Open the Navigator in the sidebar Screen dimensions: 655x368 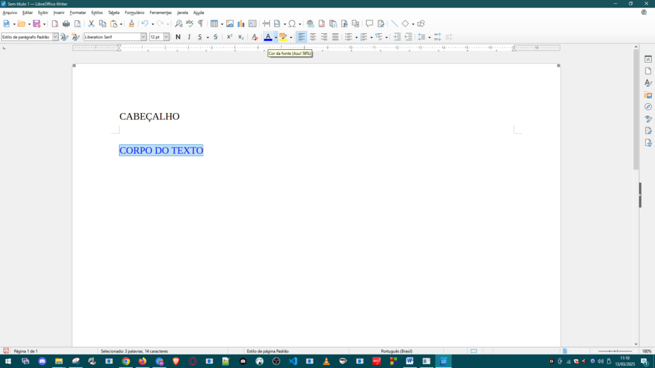[648, 107]
